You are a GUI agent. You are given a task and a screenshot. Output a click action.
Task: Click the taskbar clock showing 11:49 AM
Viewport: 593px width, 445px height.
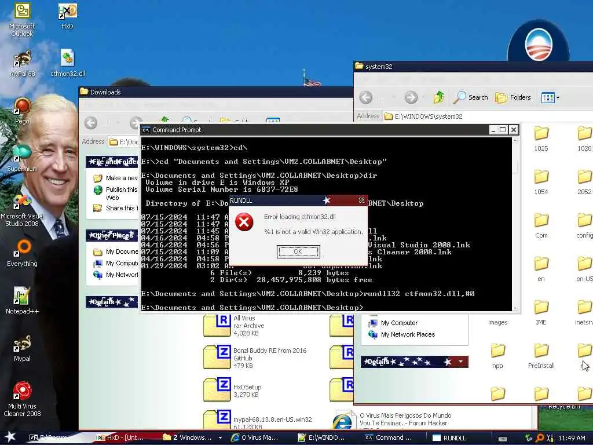click(572, 438)
